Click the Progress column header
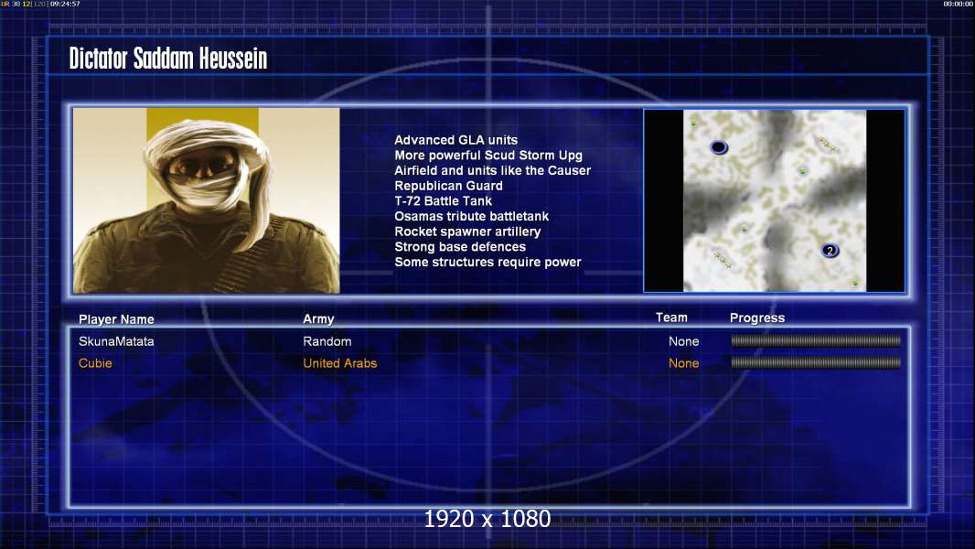975x549 pixels. (x=757, y=318)
